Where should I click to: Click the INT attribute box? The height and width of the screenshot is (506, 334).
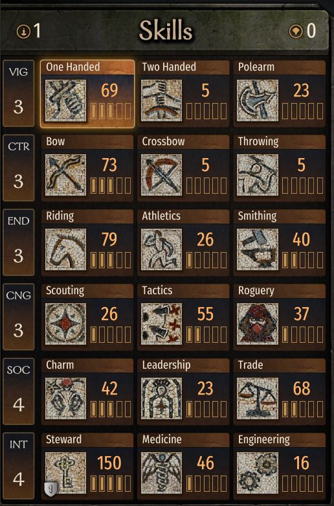(18, 466)
